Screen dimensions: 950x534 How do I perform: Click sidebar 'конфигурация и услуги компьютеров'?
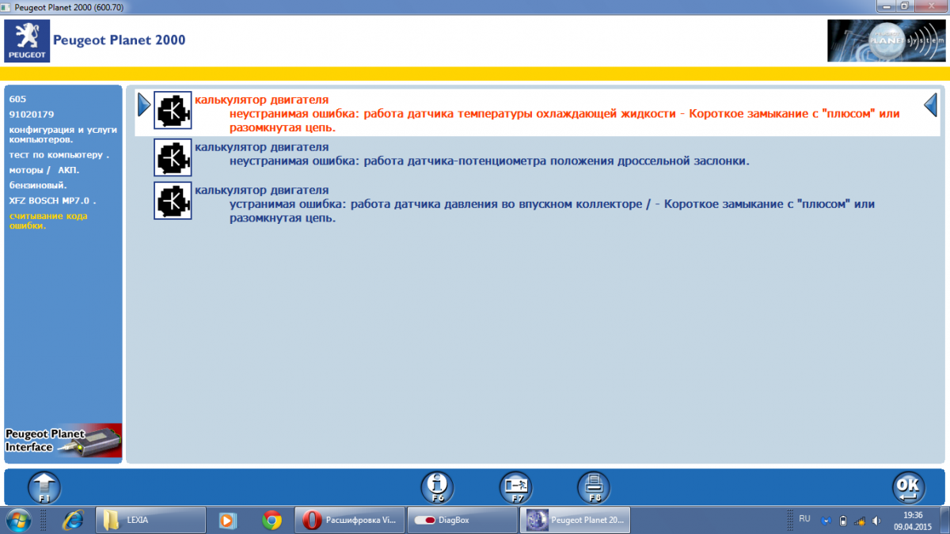63,134
